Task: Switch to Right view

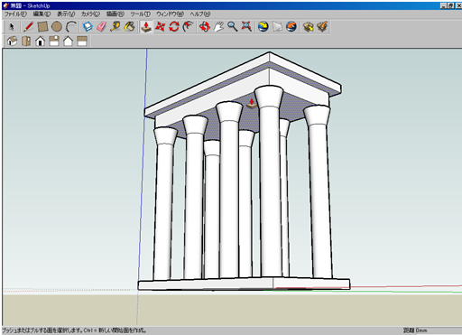Action: [x=54, y=41]
